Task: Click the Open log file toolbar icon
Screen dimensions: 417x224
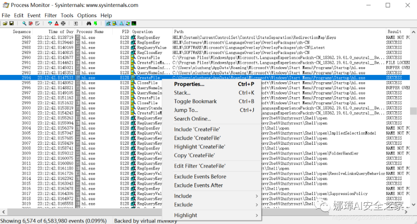Action: [5, 24]
